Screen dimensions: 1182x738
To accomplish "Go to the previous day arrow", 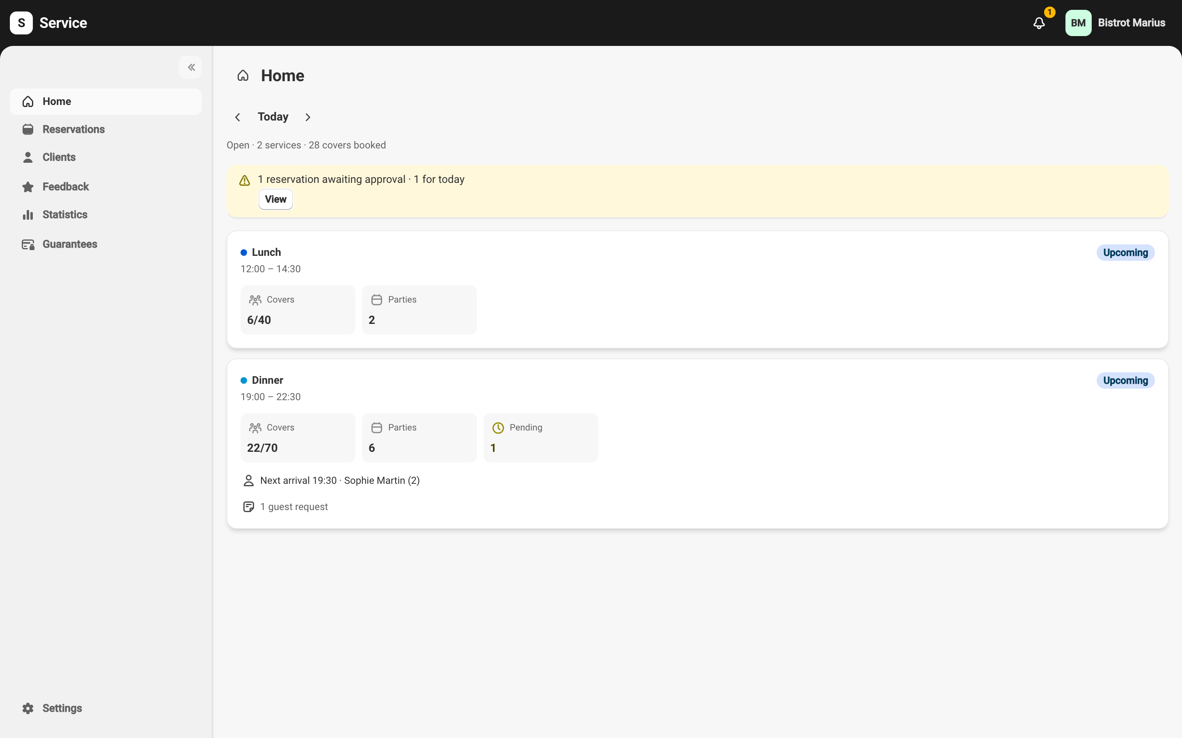I will (x=238, y=117).
